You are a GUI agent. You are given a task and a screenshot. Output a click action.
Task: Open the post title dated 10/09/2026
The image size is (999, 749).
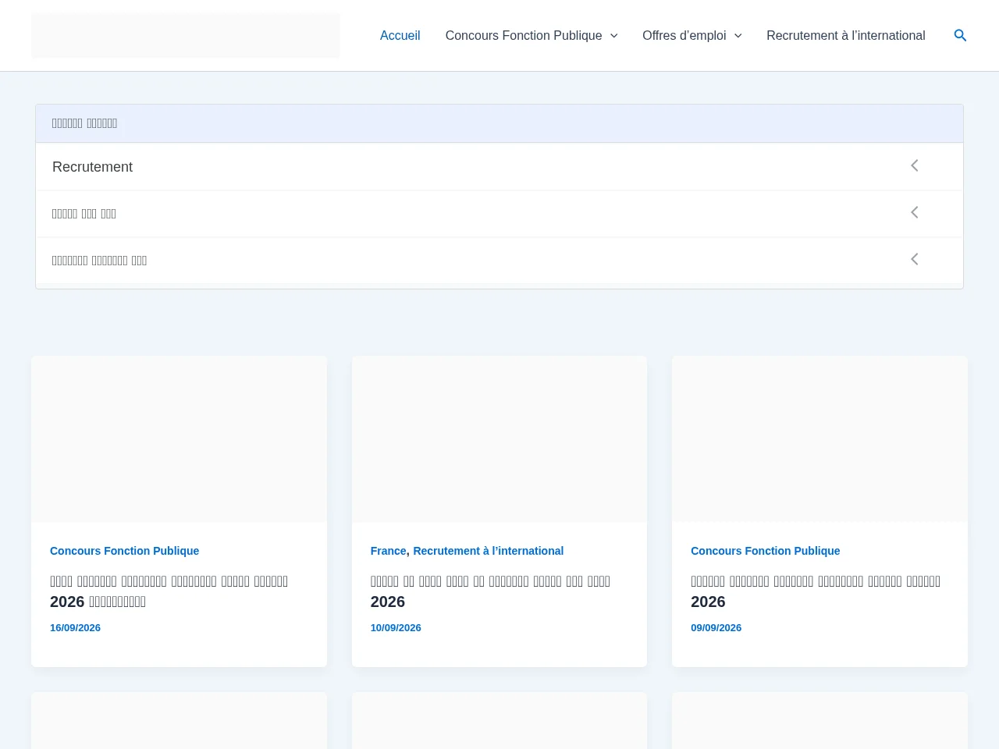(490, 591)
